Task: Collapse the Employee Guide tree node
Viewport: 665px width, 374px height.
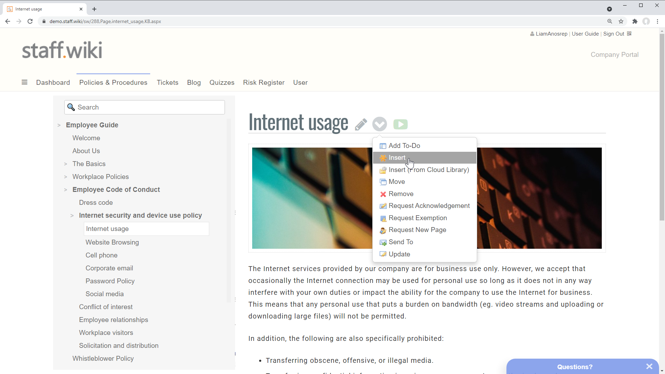Action: point(59,125)
